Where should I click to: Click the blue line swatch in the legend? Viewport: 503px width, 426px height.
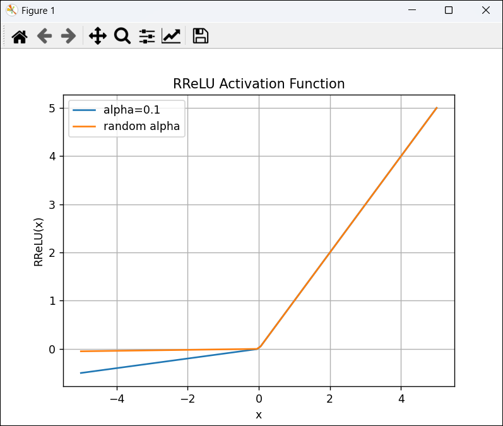(84, 110)
